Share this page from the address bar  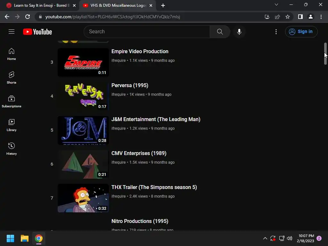[x=277, y=17]
